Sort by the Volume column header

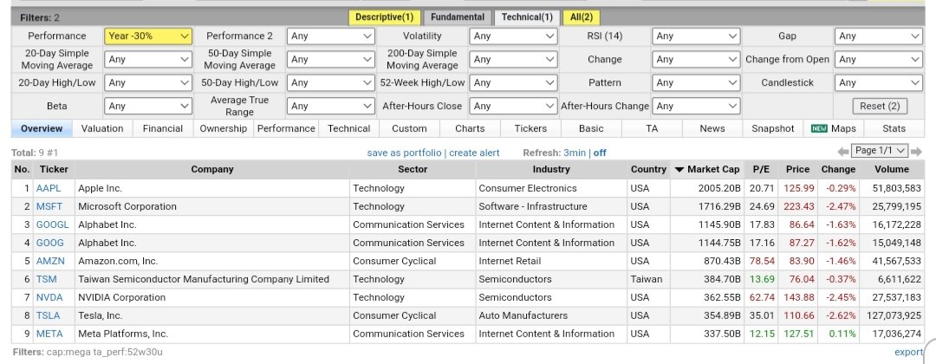(892, 170)
